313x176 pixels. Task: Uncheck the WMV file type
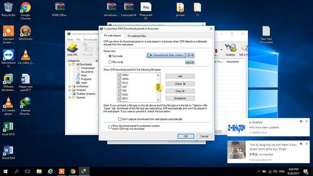[119, 75]
